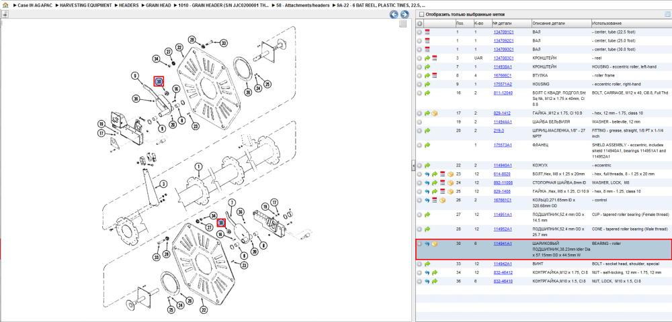Toggle the selection circle for 114952A1

[419, 229]
